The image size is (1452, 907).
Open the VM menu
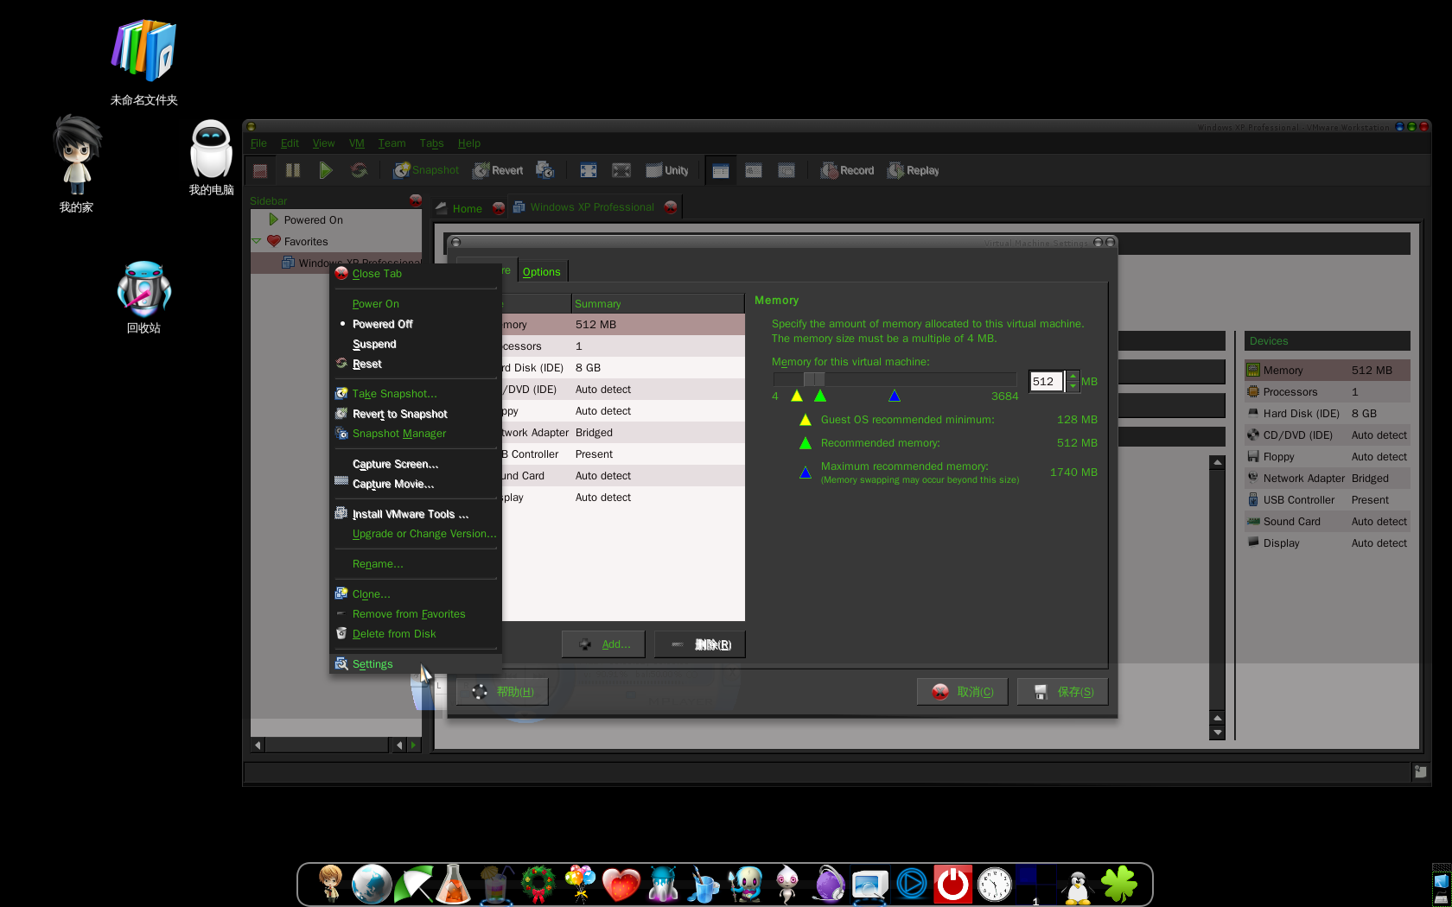pyautogui.click(x=356, y=143)
